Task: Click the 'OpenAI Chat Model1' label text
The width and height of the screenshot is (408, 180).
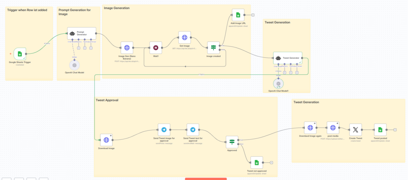Action: click(x=278, y=91)
